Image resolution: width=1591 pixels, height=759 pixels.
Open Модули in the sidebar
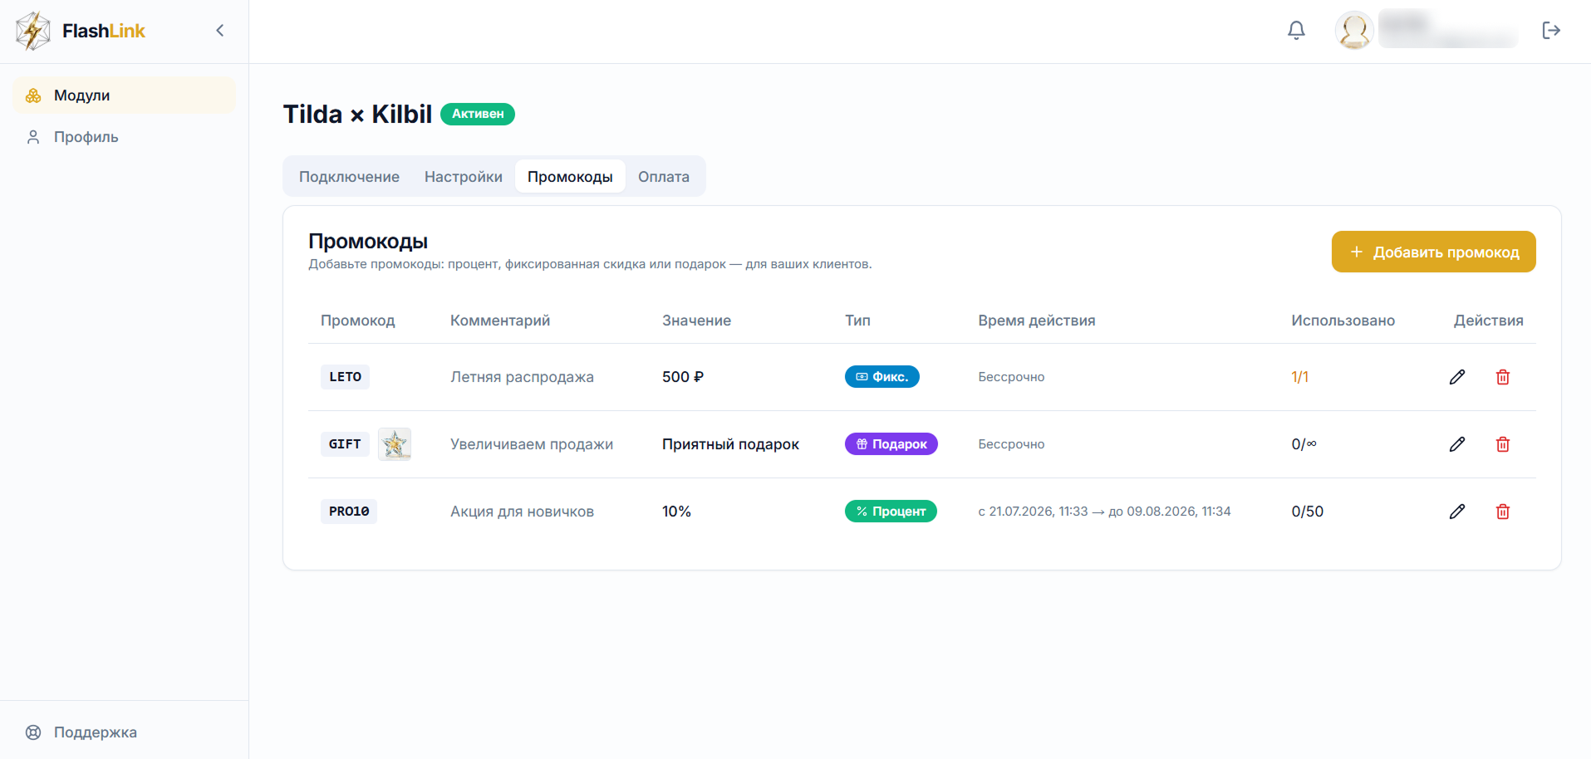[x=125, y=95]
